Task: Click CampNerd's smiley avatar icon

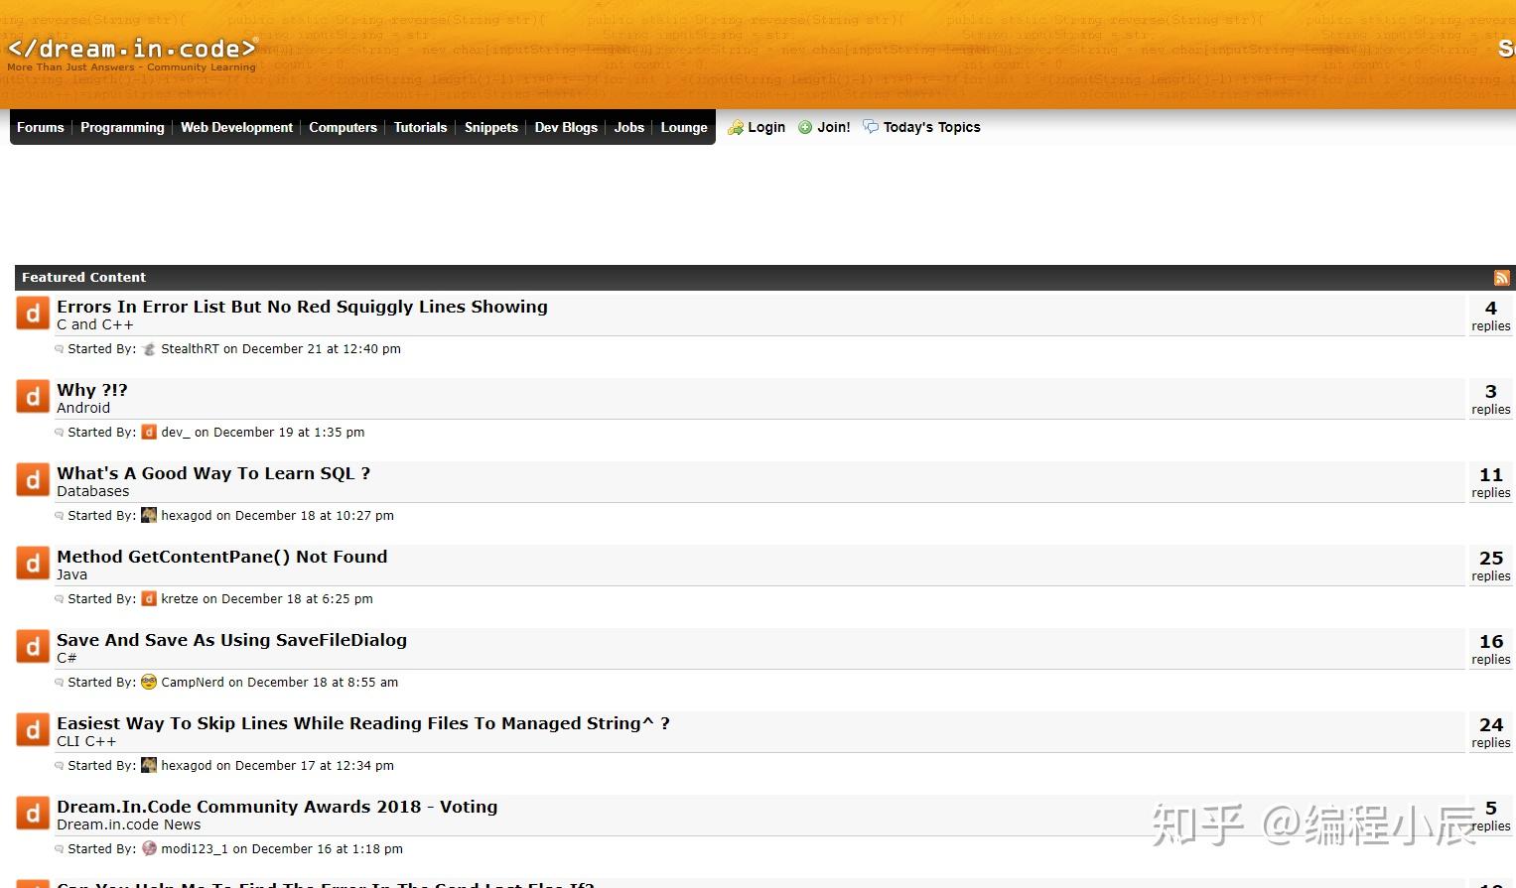Action: 149,683
